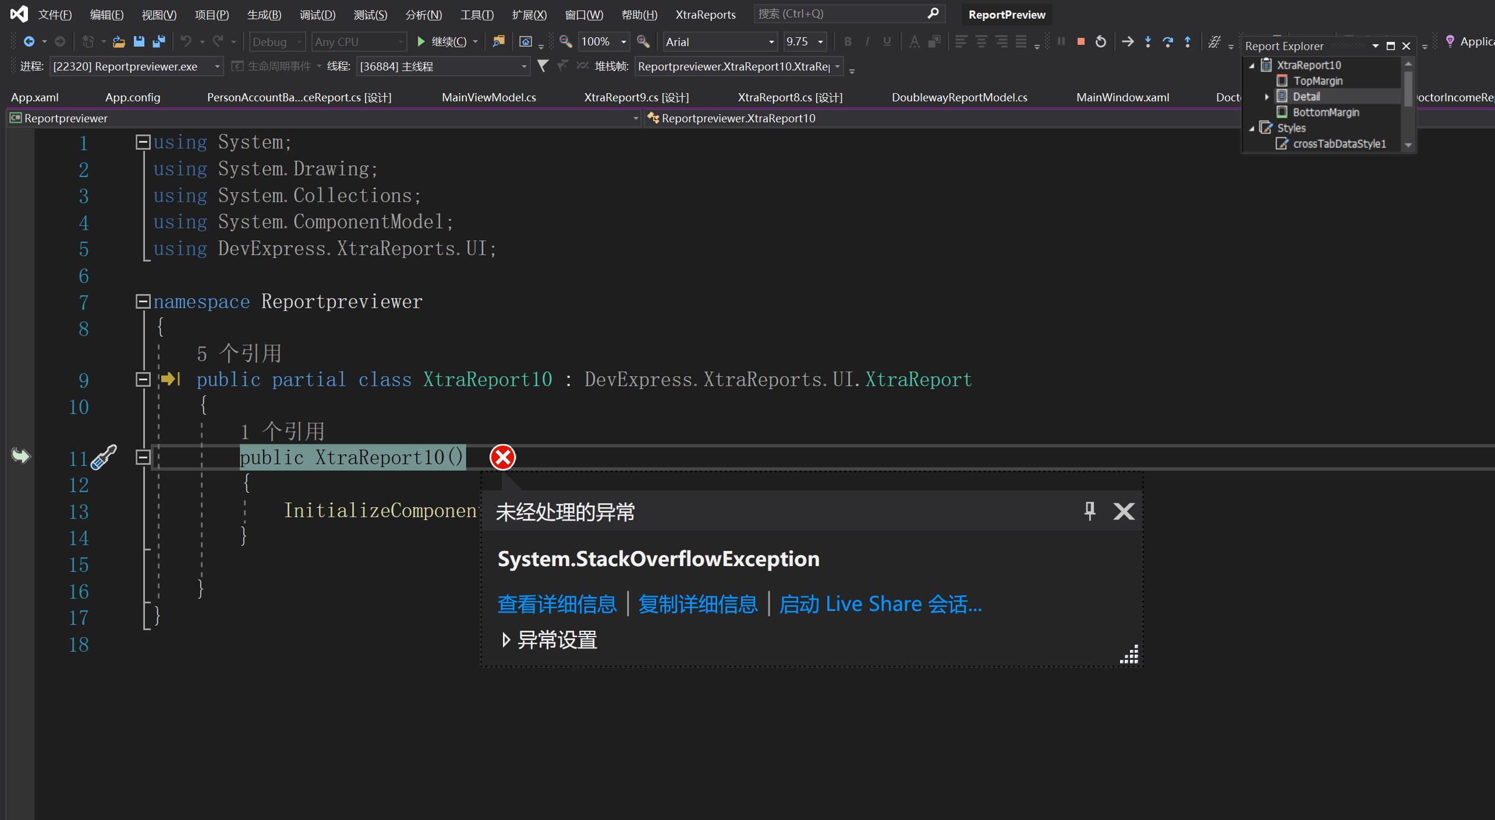Click the Zoom In magnifier icon

click(x=643, y=41)
